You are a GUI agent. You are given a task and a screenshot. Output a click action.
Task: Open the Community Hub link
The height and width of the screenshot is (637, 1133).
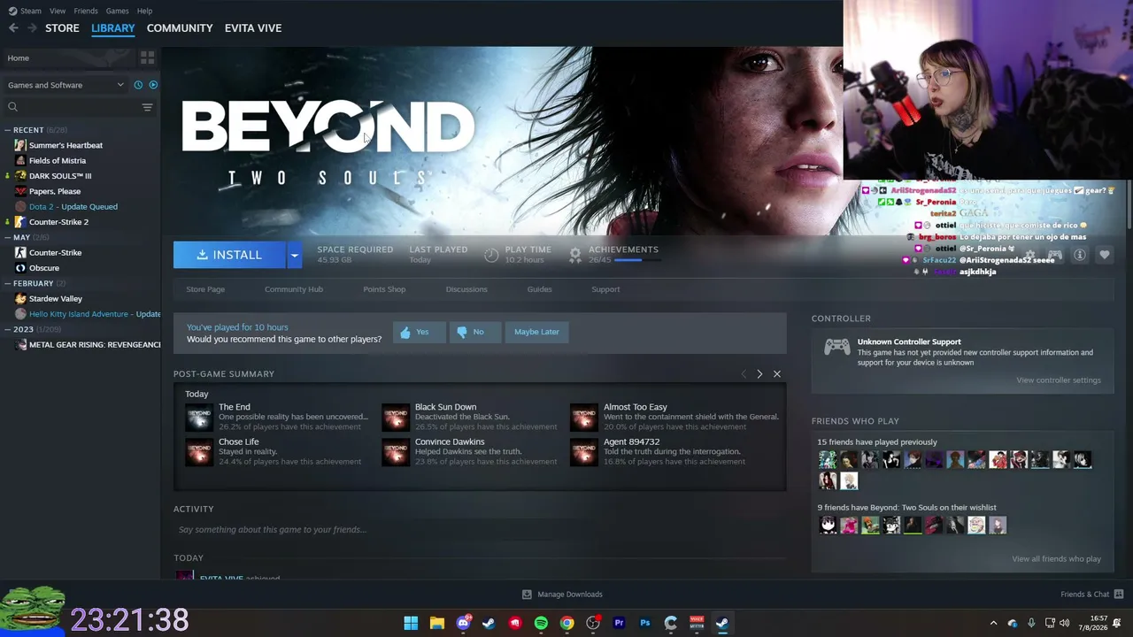294,289
